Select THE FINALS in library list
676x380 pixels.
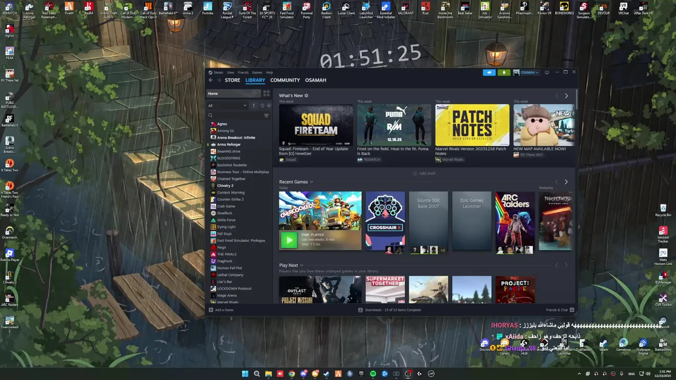(x=227, y=254)
